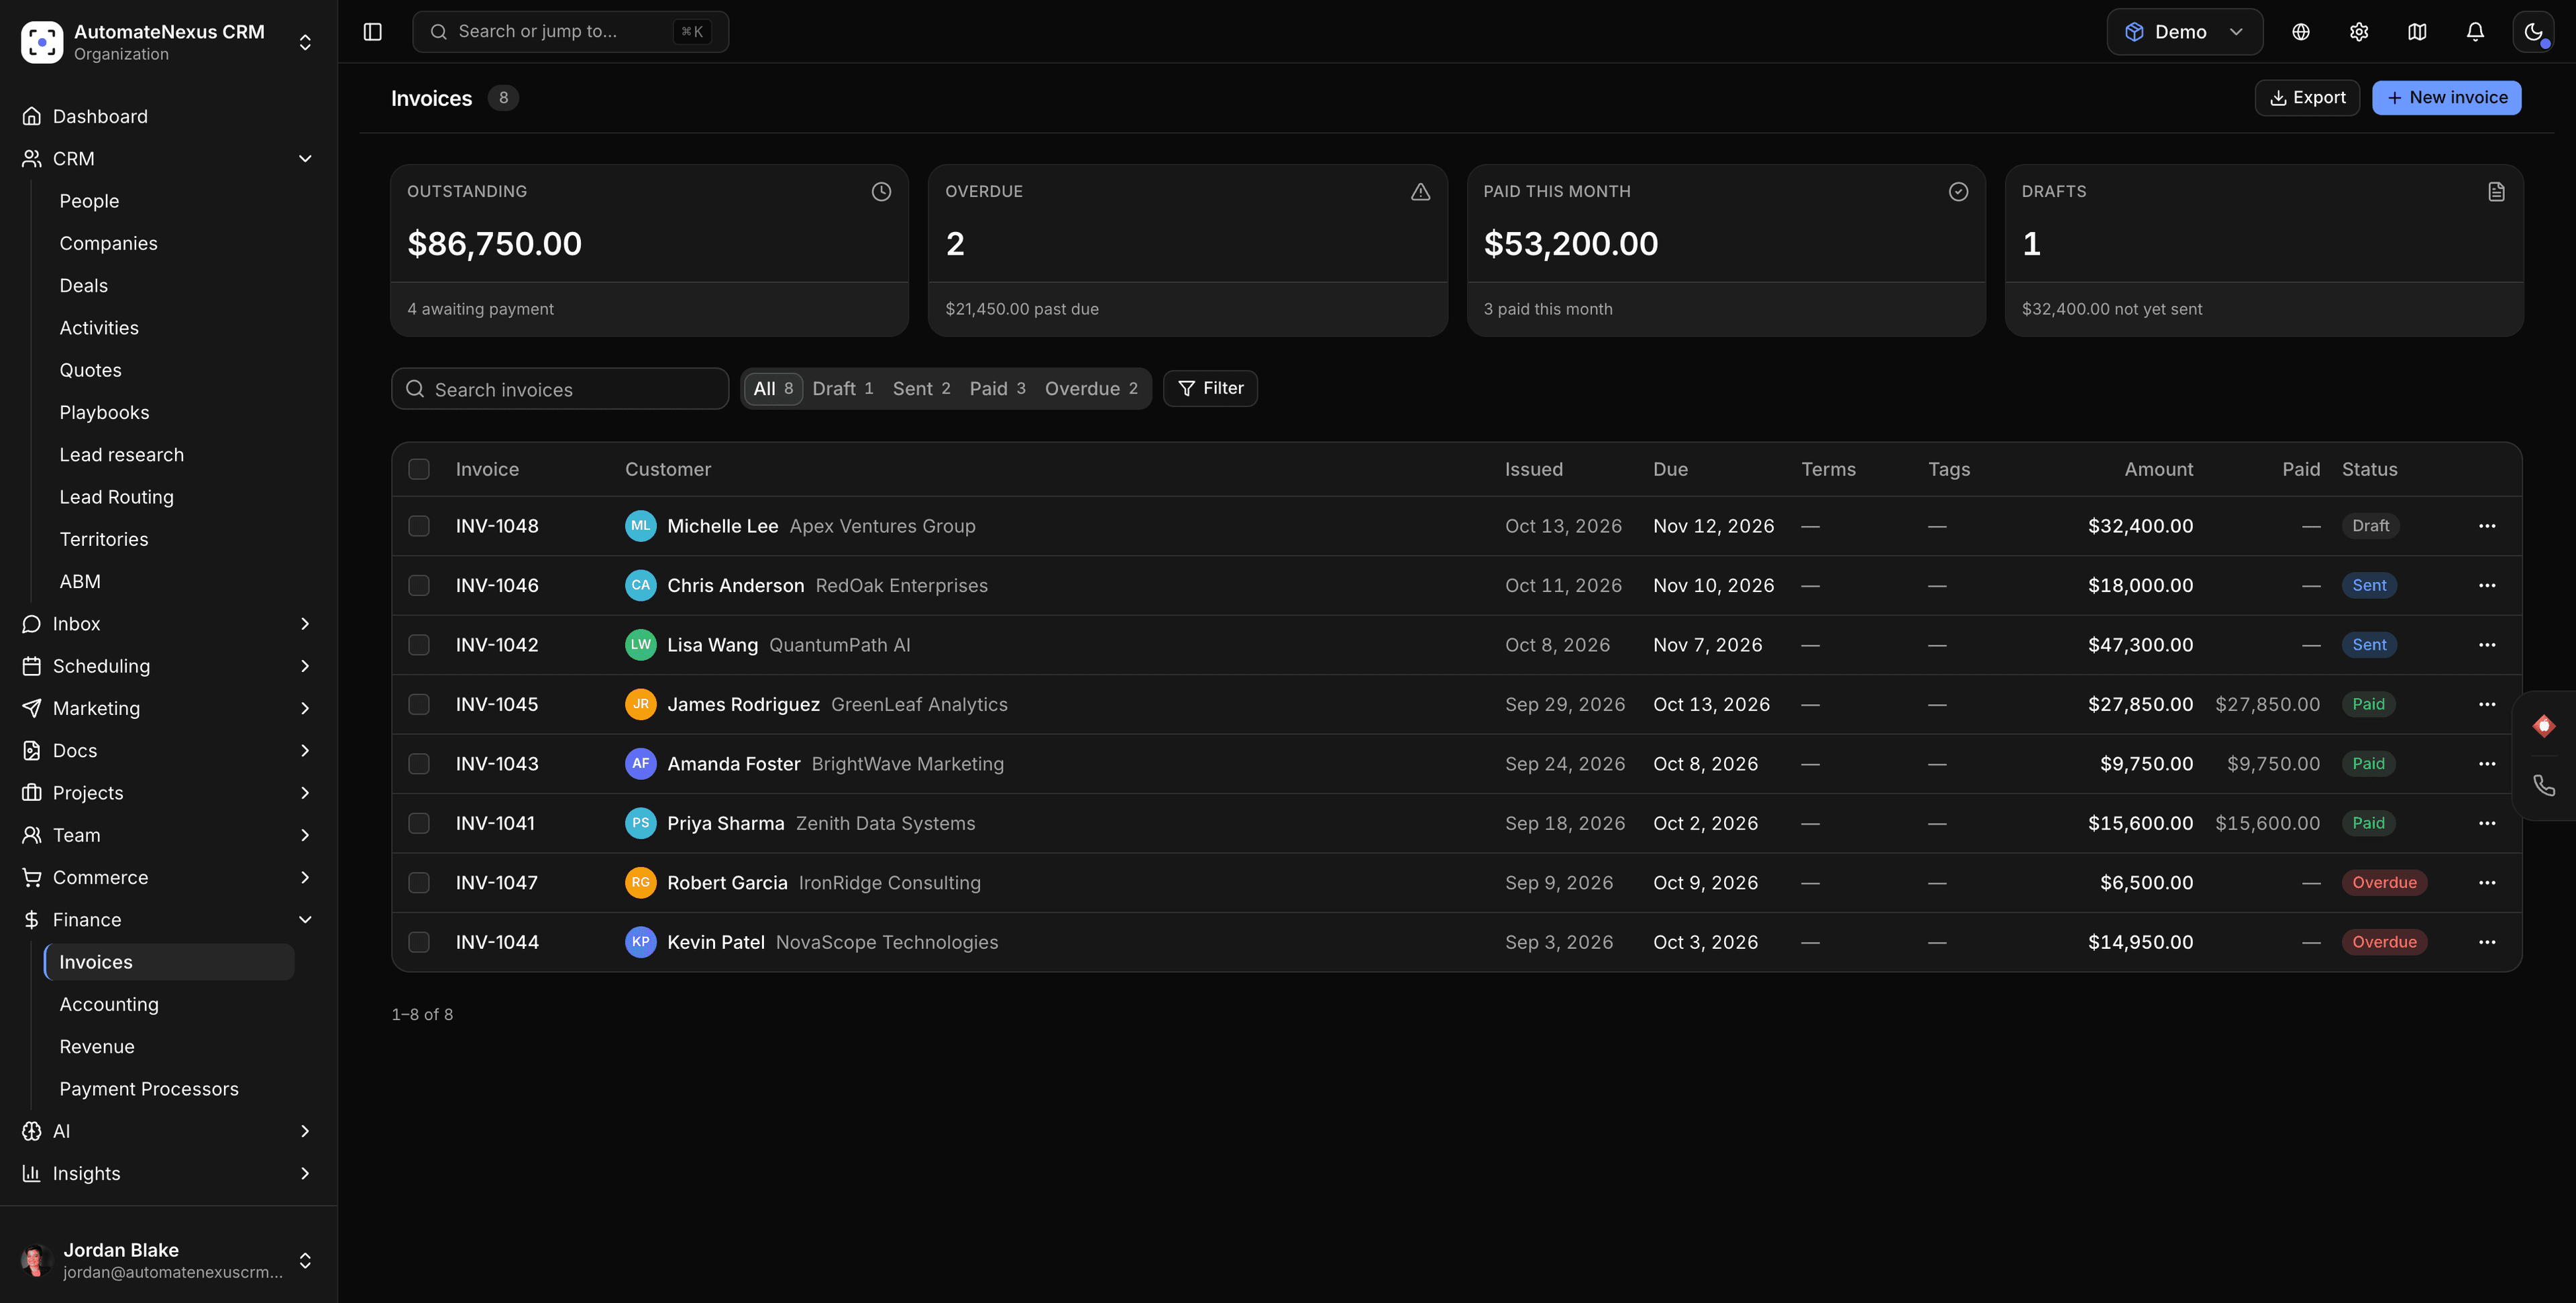Collapse the Finance sidebar section

point(305,920)
